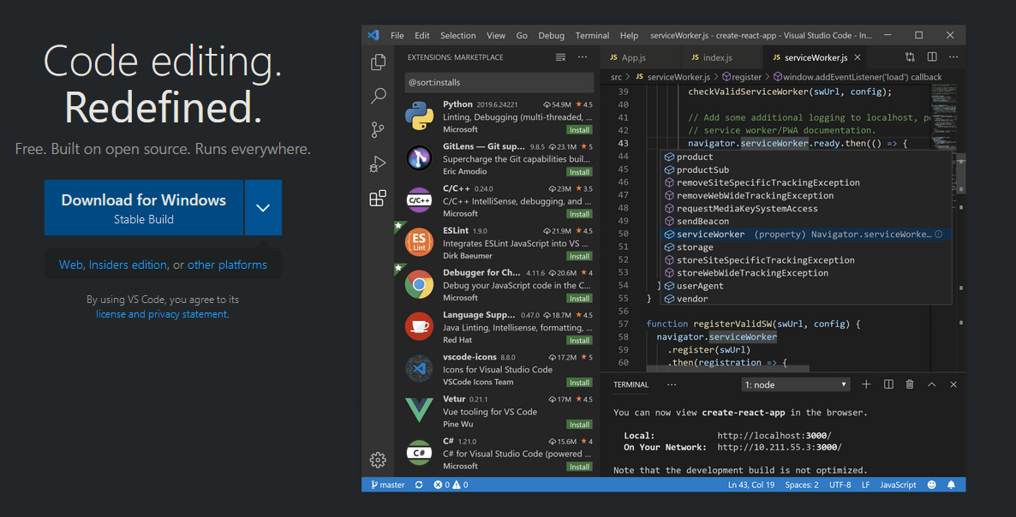Close the terminal panel
Viewport: 1016px width, 517px height.
click(953, 384)
